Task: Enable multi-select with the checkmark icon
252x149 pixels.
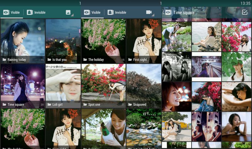Action: pos(245,12)
